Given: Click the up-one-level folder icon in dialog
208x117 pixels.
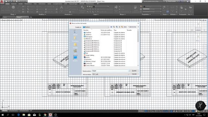Looking at the screenshot, I should [114, 27].
